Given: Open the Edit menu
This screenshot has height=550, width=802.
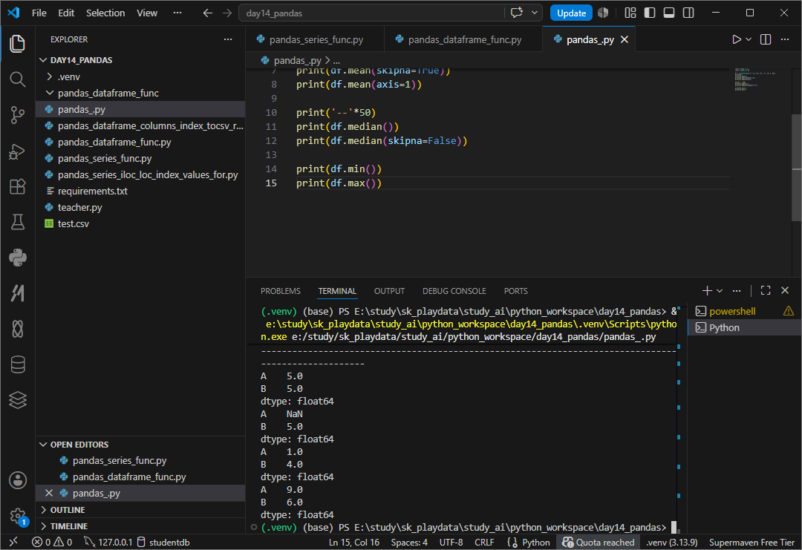Looking at the screenshot, I should (x=66, y=13).
